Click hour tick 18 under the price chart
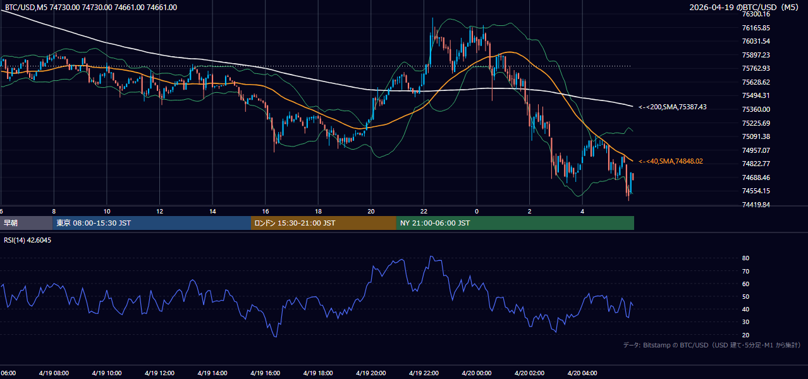Screen dimensions: 808x379 click(318, 211)
